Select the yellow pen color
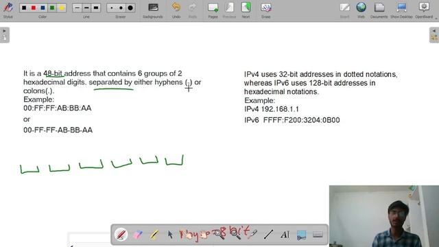 (x=61, y=8)
